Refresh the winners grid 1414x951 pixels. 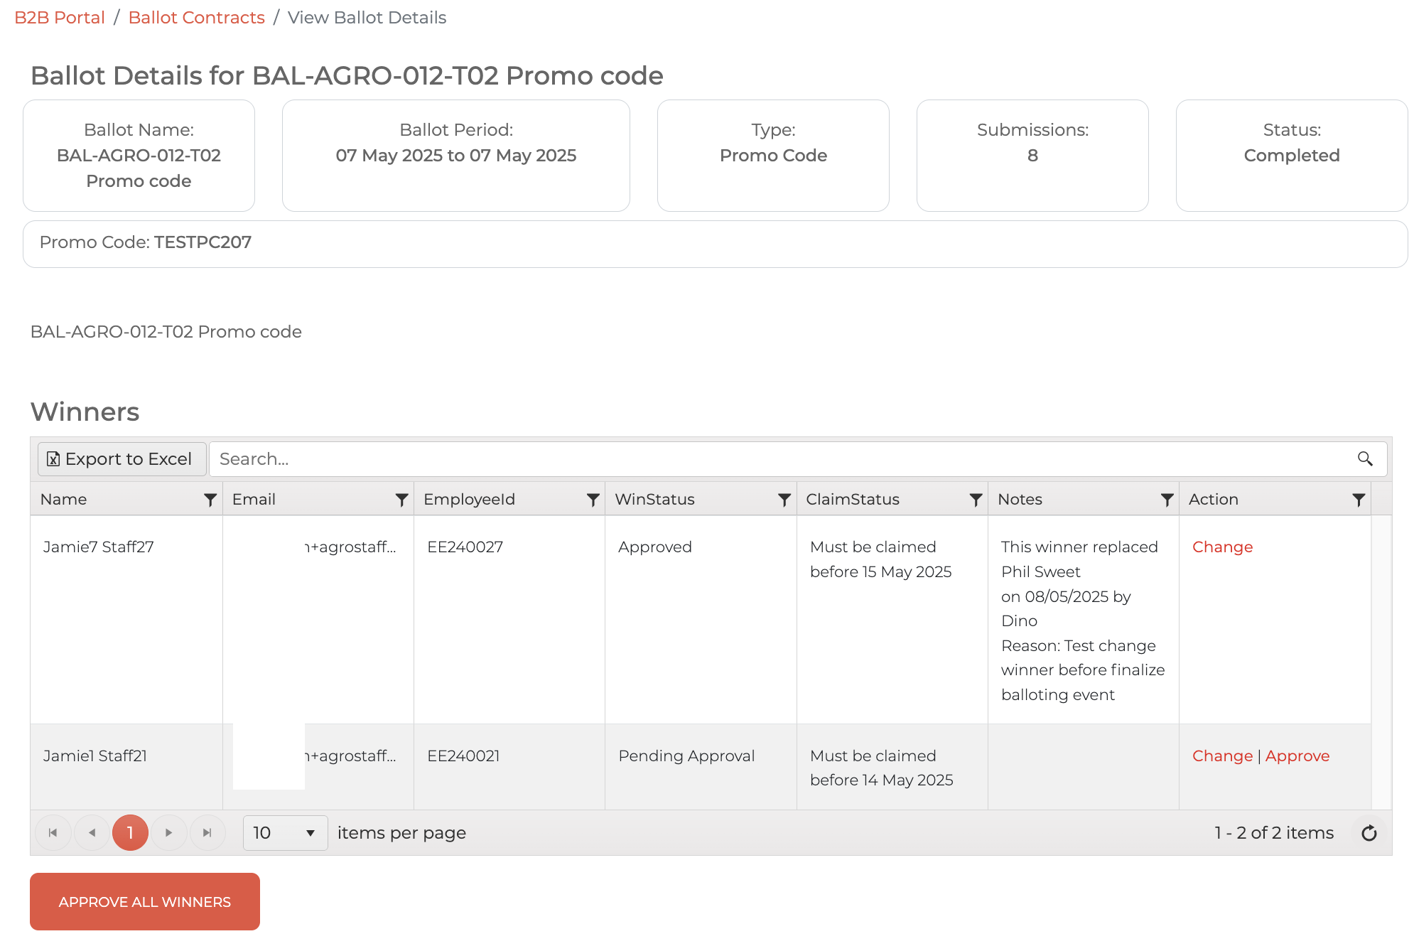tap(1369, 833)
